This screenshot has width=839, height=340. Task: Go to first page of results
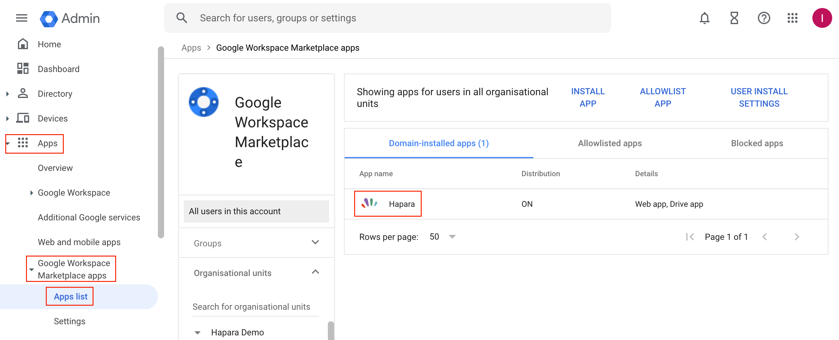[x=689, y=237]
